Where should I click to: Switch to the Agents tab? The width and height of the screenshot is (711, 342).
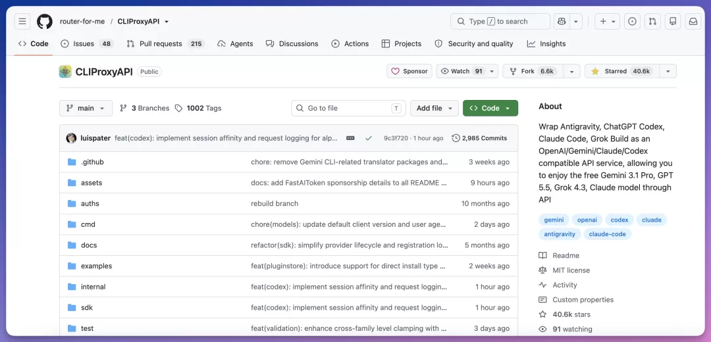tap(235, 44)
